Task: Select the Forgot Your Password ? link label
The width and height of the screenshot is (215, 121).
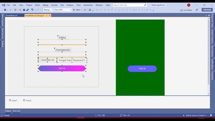Action: click(x=72, y=61)
